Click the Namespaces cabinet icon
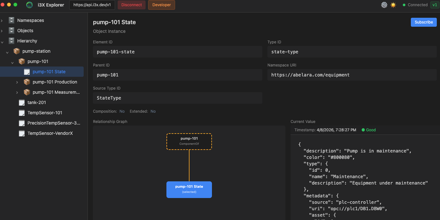The image size is (440, 220). (12, 20)
